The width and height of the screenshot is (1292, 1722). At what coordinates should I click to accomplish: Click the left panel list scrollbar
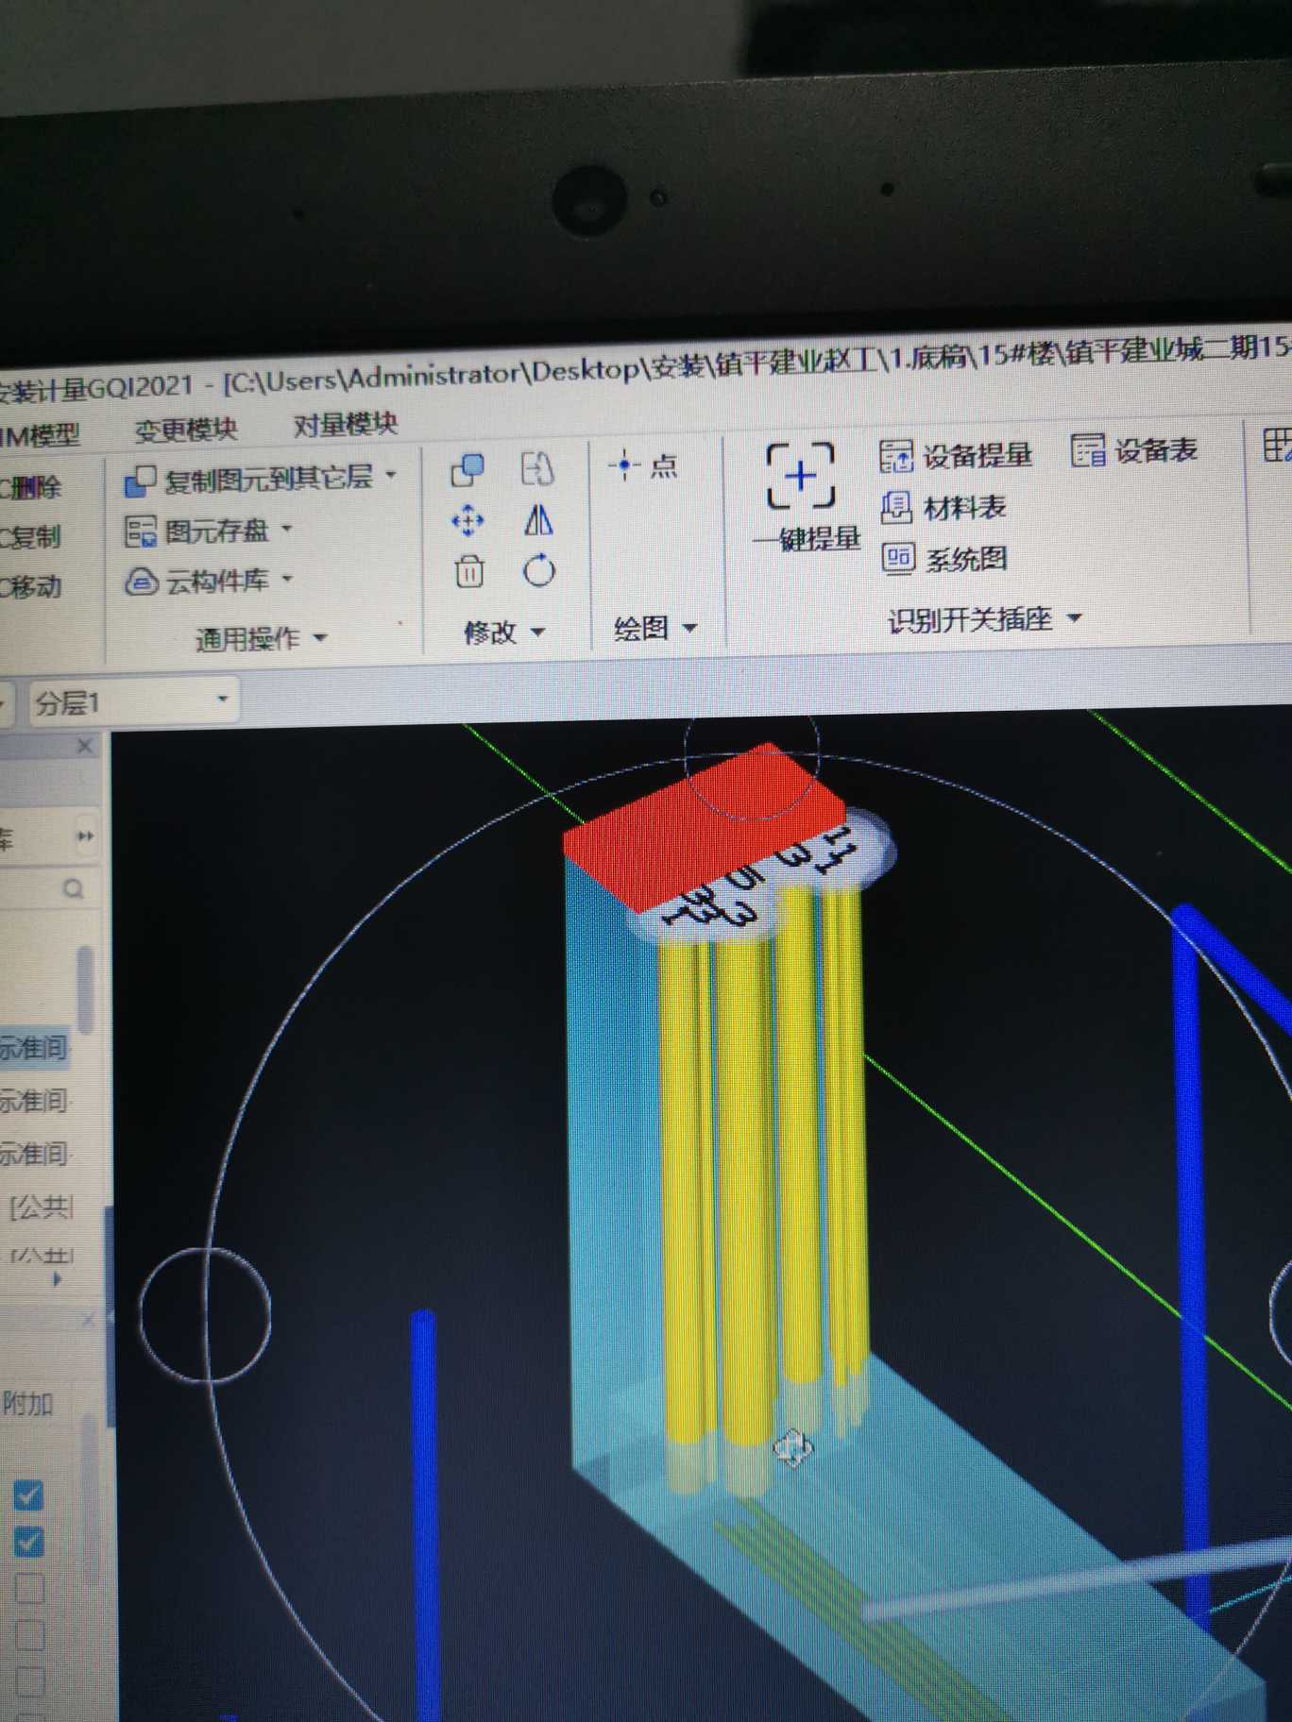[85, 989]
